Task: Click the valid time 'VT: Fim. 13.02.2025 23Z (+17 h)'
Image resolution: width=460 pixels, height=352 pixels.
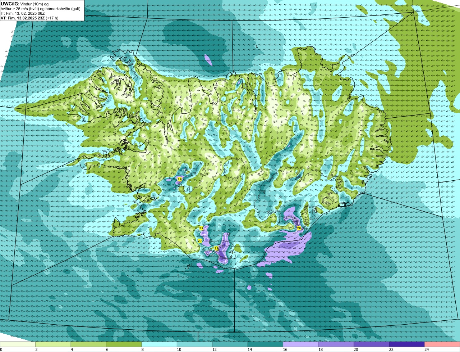Action: click(x=29, y=18)
